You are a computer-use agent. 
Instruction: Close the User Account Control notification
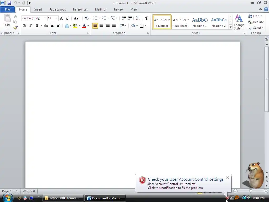[227, 178]
